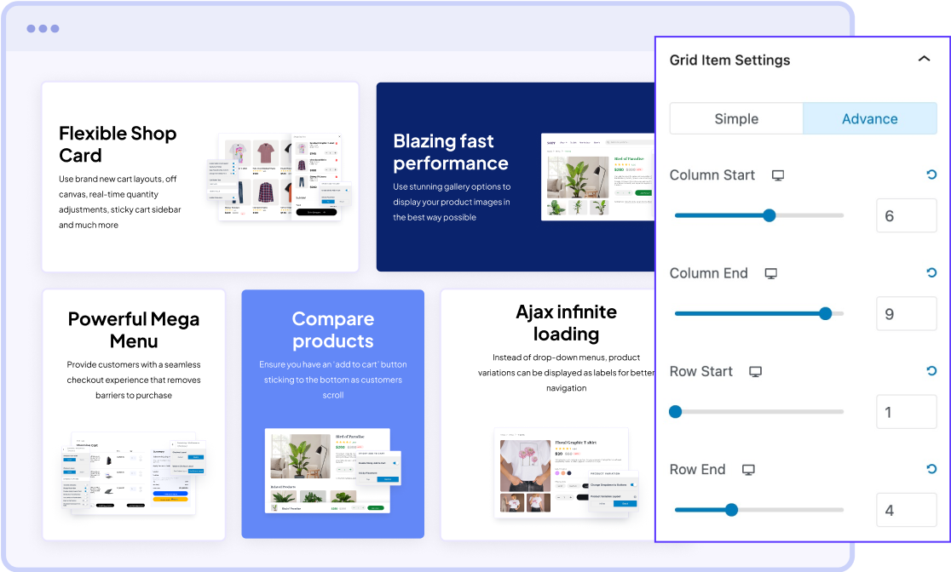Open device selector next to Column End
The width and height of the screenshot is (951, 572).
coord(770,273)
